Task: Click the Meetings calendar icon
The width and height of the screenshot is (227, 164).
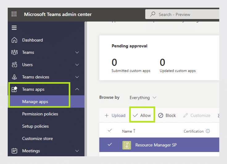Action: 14,151
